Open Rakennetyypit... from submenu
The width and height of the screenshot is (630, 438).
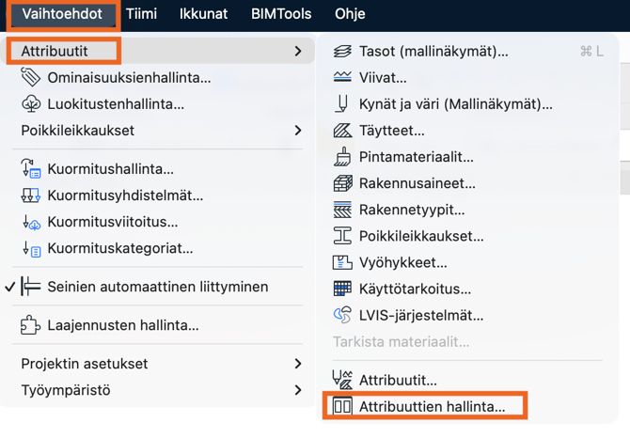coord(467,210)
